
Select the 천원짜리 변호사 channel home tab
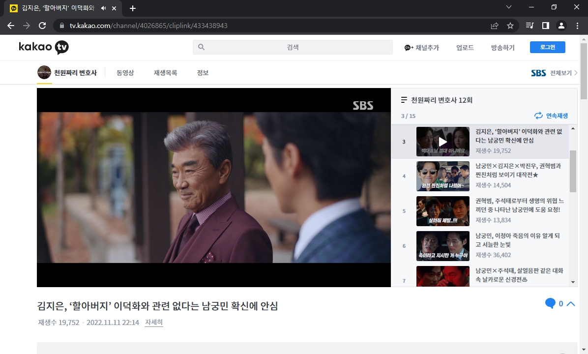pyautogui.click(x=75, y=73)
